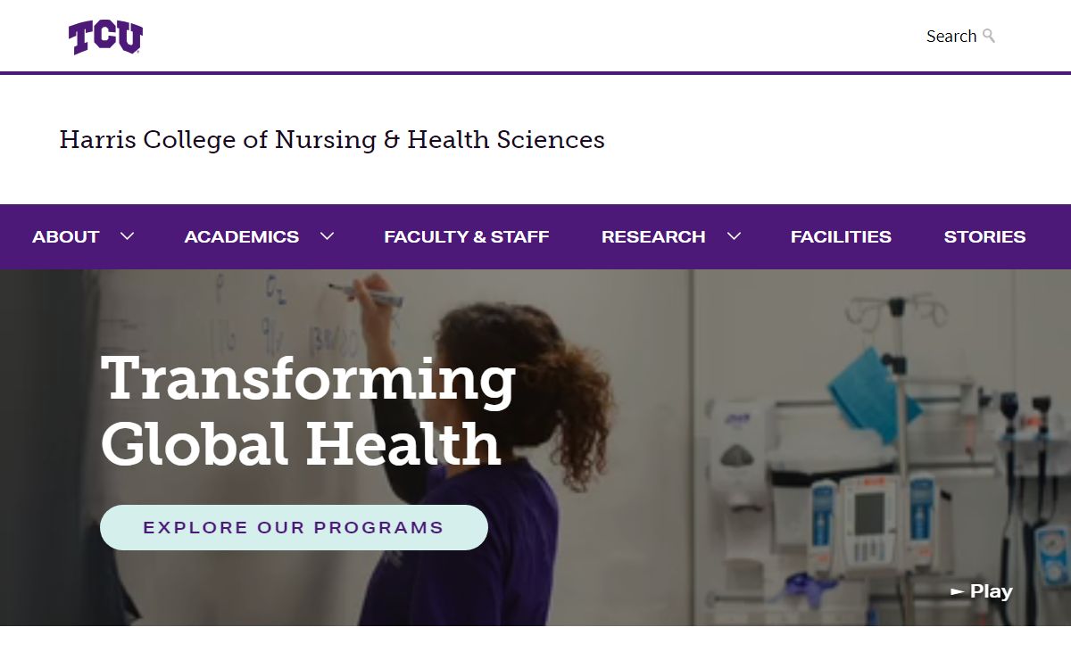Open the Search text link
Image resolution: width=1071 pixels, height=660 pixels.
point(951,37)
